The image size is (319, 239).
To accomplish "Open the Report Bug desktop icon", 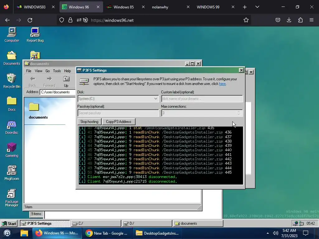I will [35, 35].
